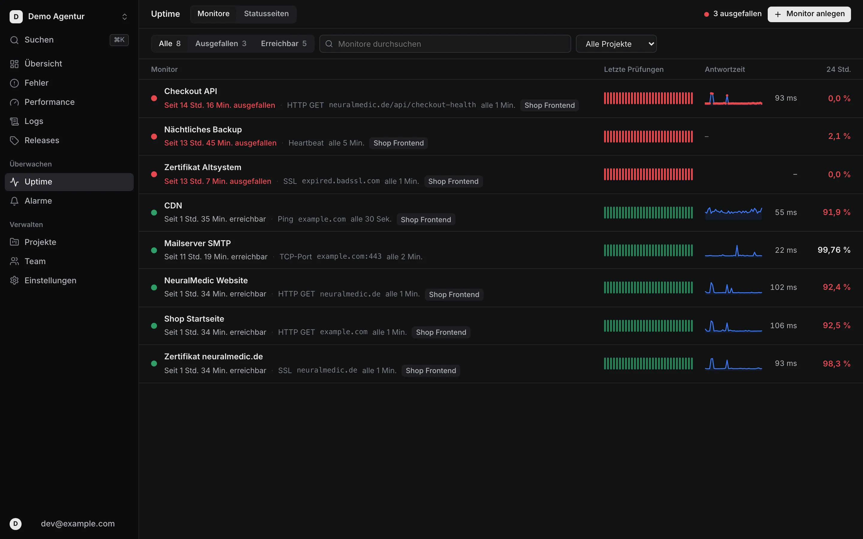Open Releases tag icon in sidebar
863x539 pixels.
point(14,140)
